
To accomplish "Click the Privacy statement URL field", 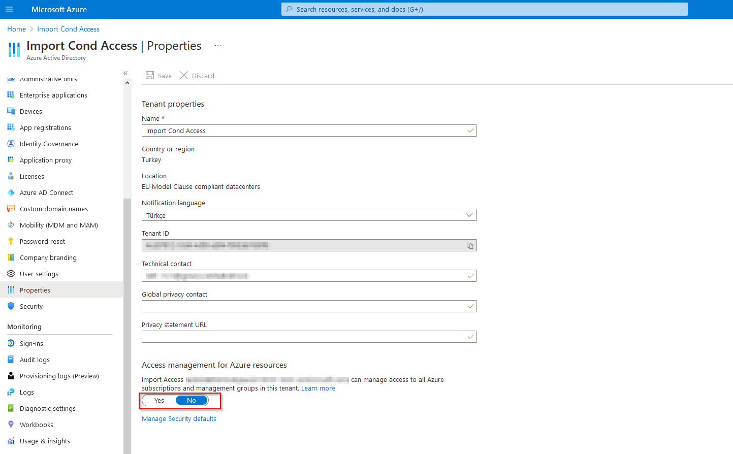I will [309, 337].
